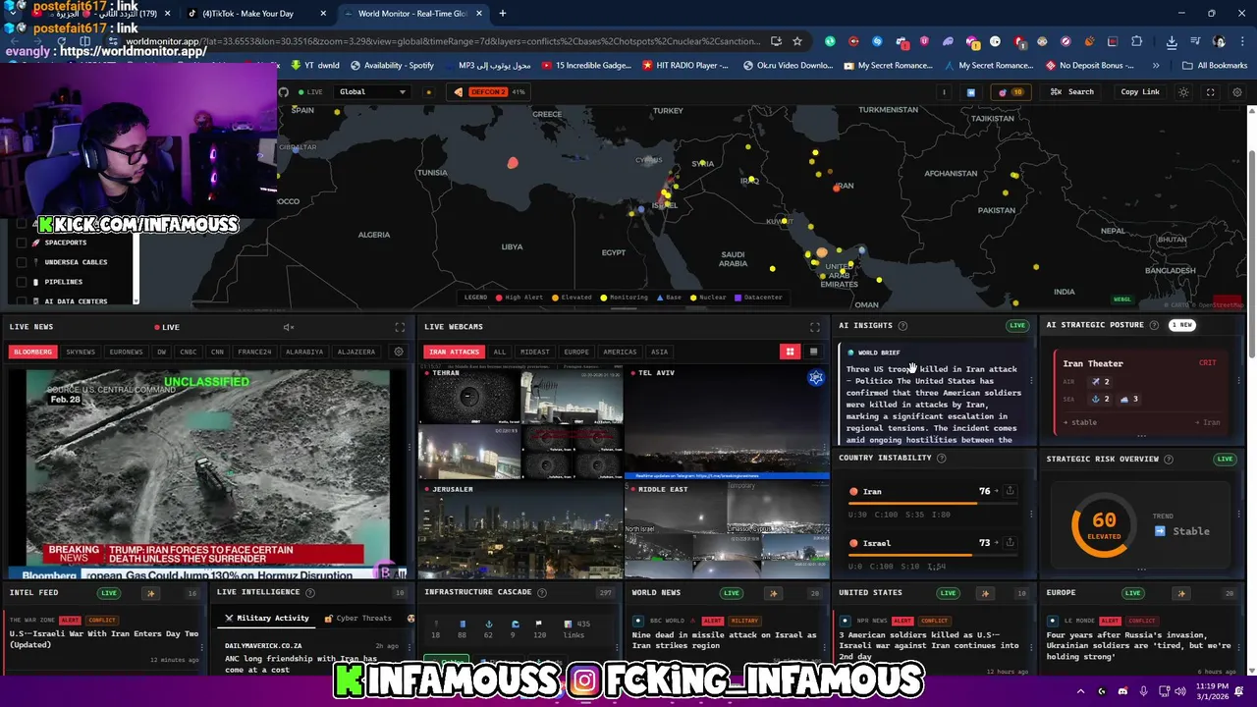Mute the Live News audio
This screenshot has height=707, width=1257.
[x=288, y=327]
